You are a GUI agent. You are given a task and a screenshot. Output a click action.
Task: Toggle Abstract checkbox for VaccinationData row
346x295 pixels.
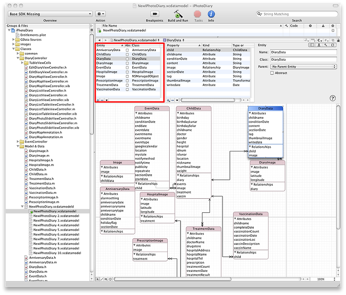(127, 90)
